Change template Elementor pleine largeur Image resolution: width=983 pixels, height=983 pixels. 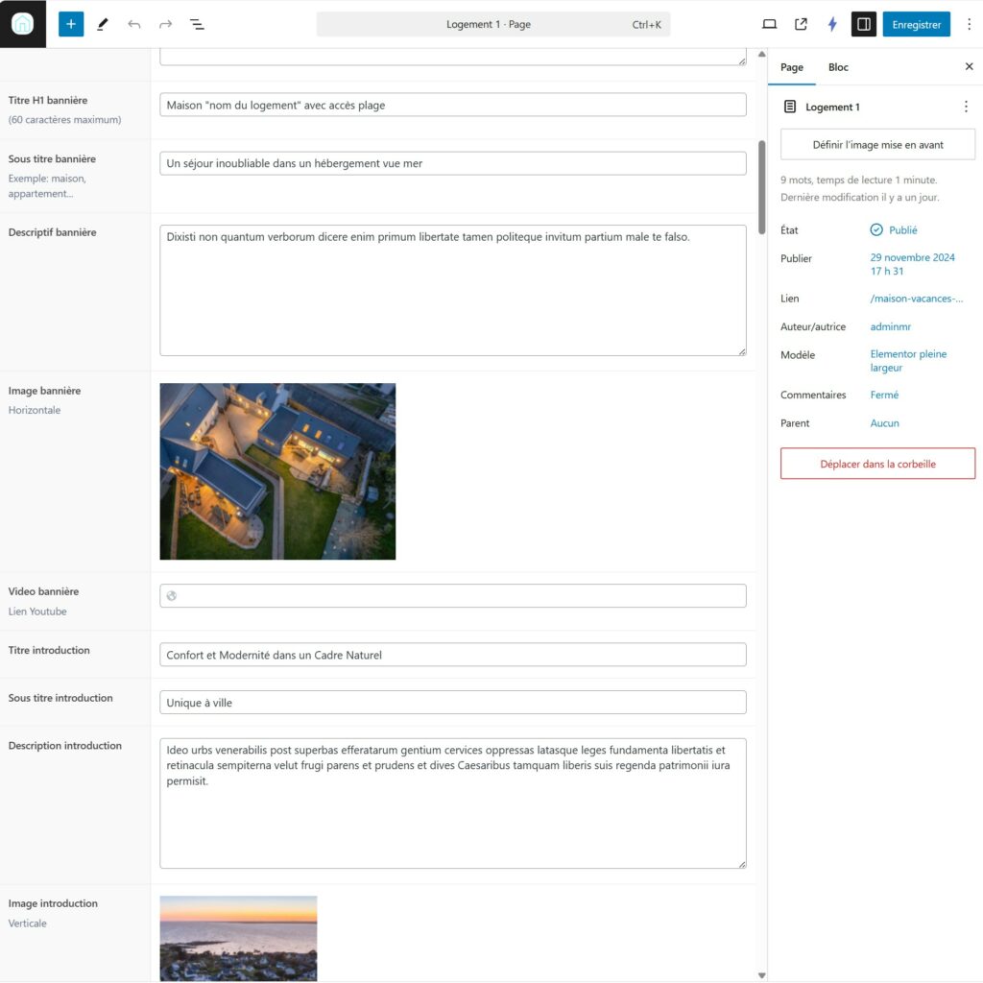pyautogui.click(x=908, y=361)
